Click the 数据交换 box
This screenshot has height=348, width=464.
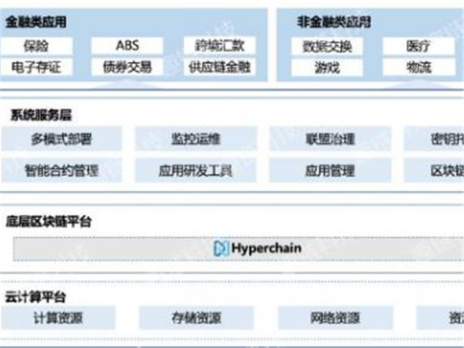[x=327, y=46]
